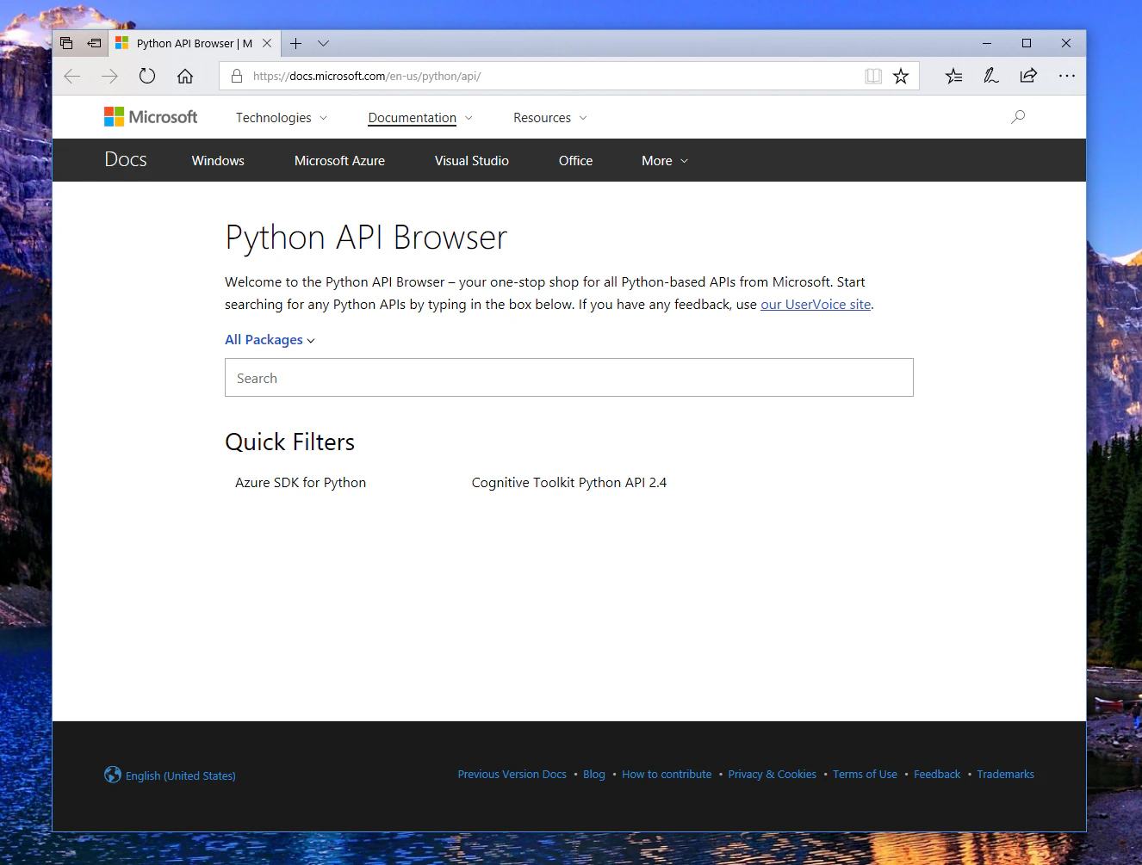Expand the Technologies menu
This screenshot has height=865, width=1142.
[282, 118]
